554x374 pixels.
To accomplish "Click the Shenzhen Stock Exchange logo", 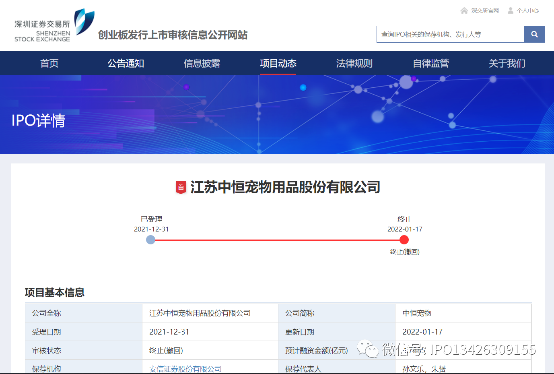I will 54,25.
